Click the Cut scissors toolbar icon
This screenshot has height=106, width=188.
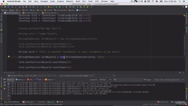click(20, 7)
